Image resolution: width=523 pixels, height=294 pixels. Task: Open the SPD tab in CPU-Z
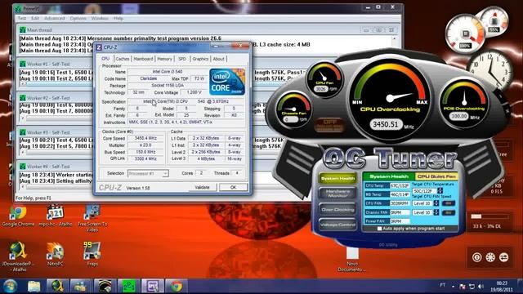click(182, 59)
